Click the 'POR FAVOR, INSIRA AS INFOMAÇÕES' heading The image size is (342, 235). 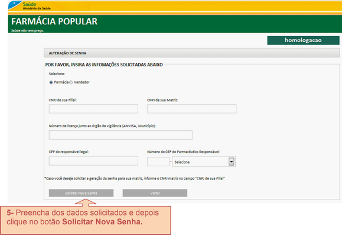[104, 65]
